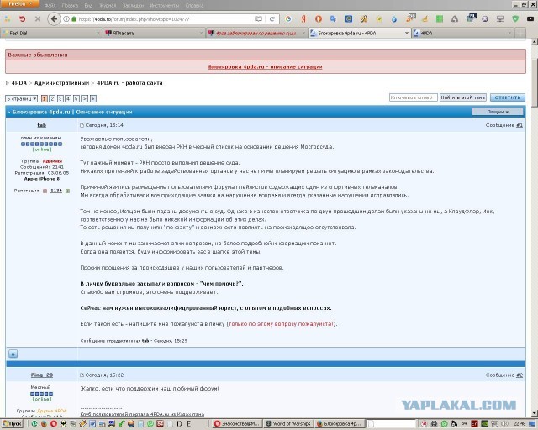This screenshot has width=538, height=430.
Task: Click the Ключевое слово search field
Action: (414, 97)
